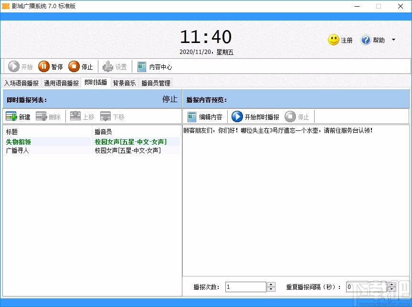Click the 注册 smiley registration icon
Viewport: 412px width, 307px height.
[x=333, y=41]
